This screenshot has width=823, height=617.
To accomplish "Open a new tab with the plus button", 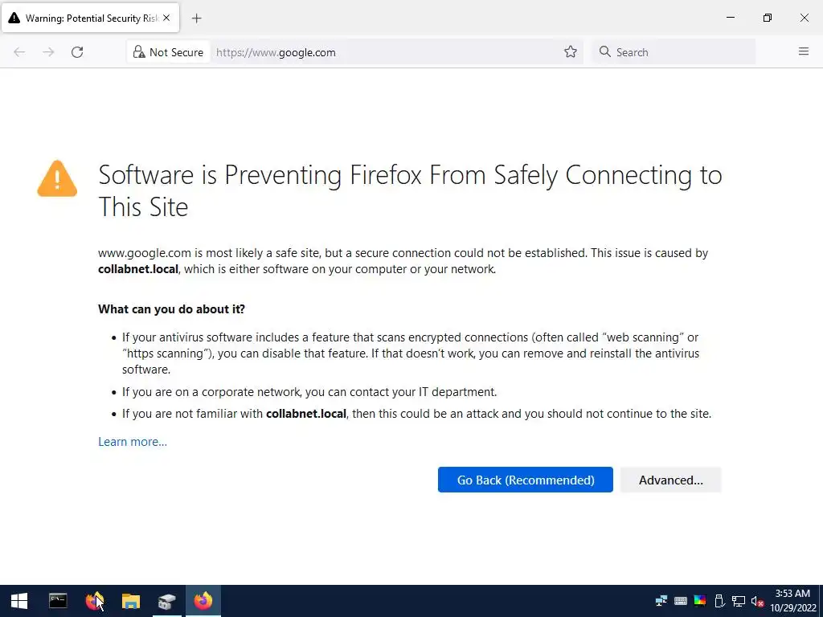I will pyautogui.click(x=197, y=18).
